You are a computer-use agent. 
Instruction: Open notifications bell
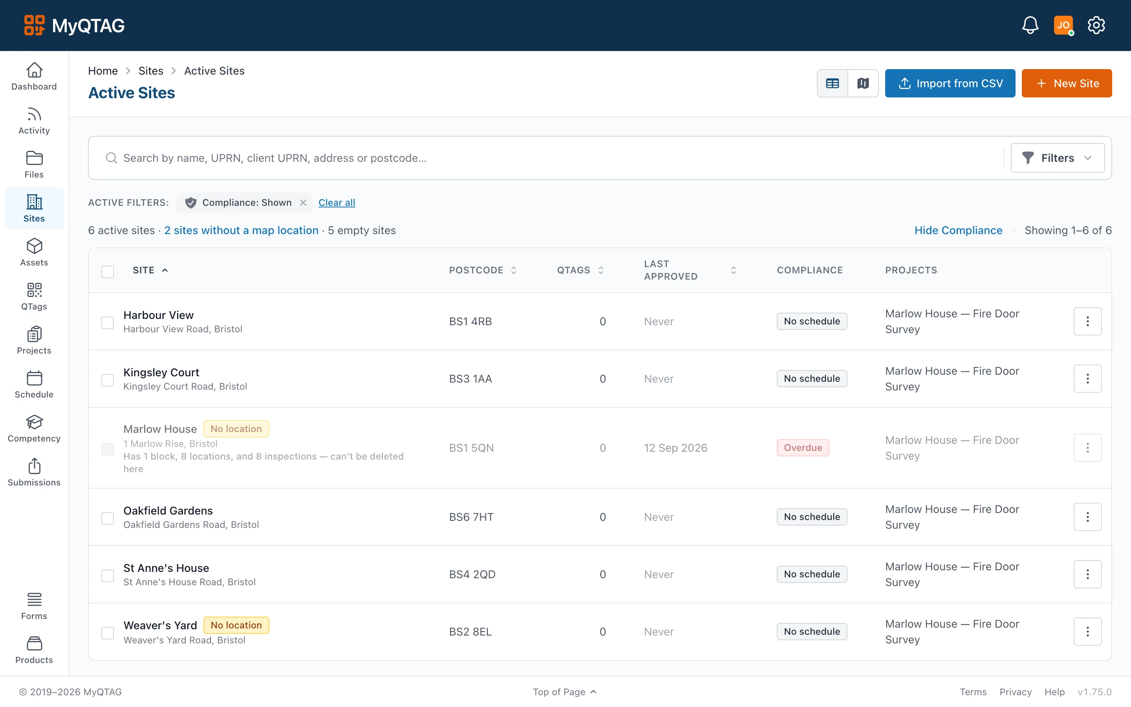1030,25
